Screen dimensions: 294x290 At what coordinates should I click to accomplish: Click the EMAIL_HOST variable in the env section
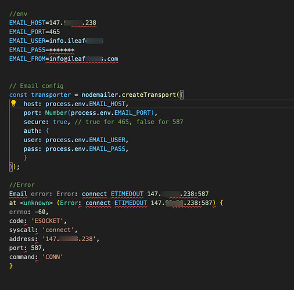[27, 23]
